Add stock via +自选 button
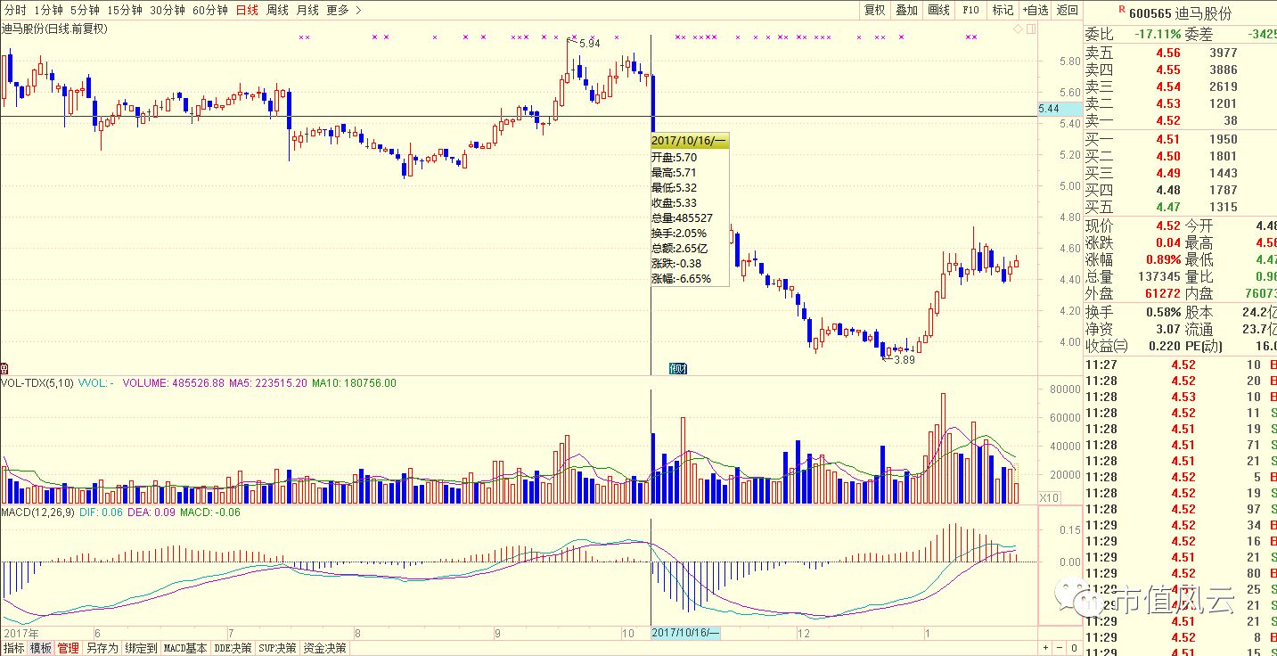Viewport: 1277px width, 656px height. (x=1036, y=10)
